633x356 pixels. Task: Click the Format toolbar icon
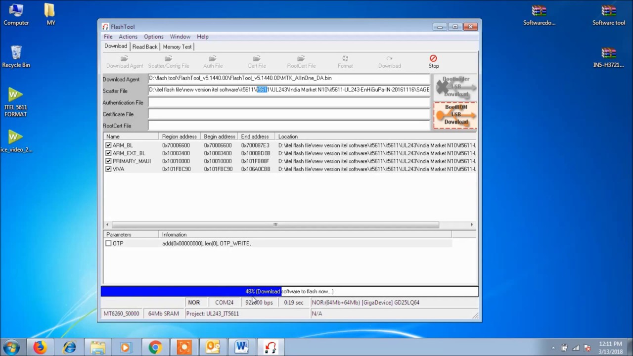point(345,62)
